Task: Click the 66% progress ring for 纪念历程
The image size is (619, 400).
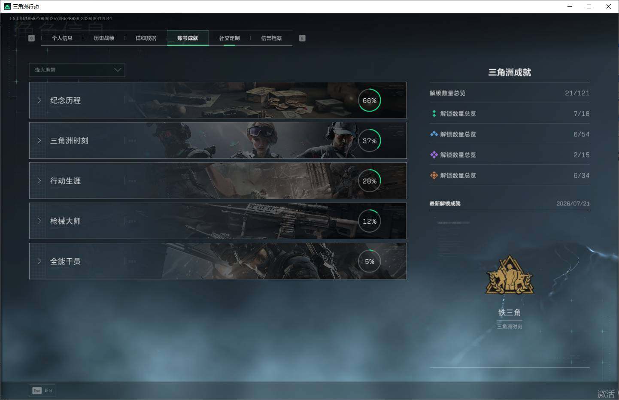Action: tap(370, 100)
